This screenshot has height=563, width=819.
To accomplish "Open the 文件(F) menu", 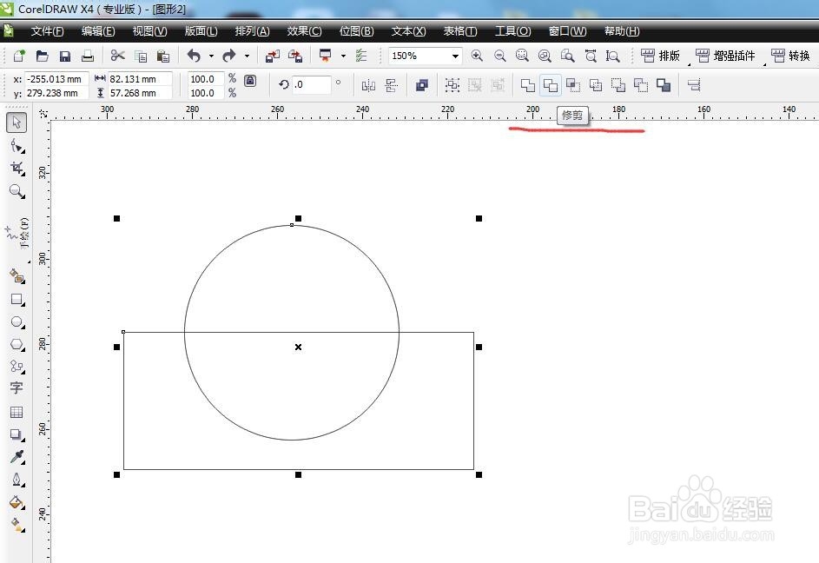I will pos(48,31).
